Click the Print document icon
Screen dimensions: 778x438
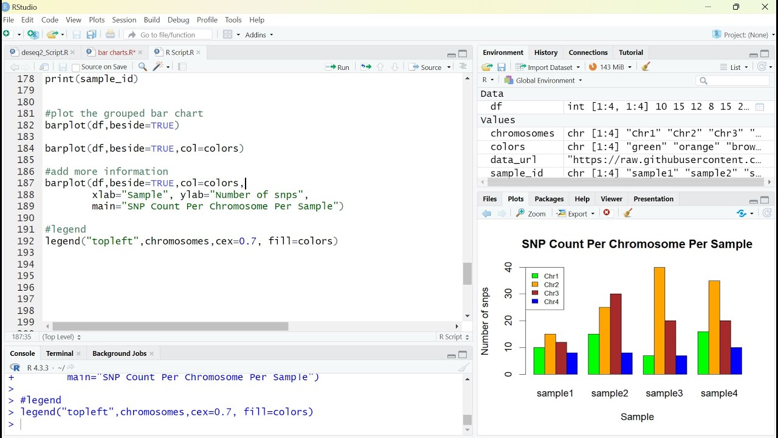pyautogui.click(x=110, y=35)
